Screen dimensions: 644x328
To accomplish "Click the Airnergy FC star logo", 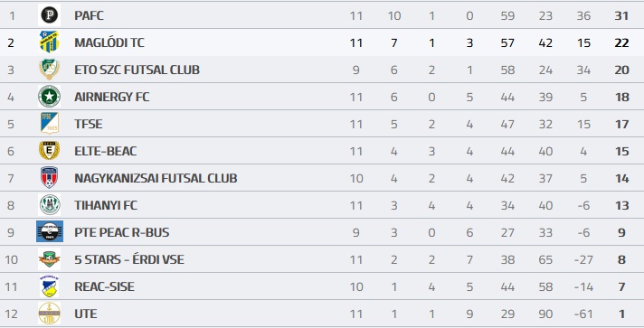I will click(49, 97).
